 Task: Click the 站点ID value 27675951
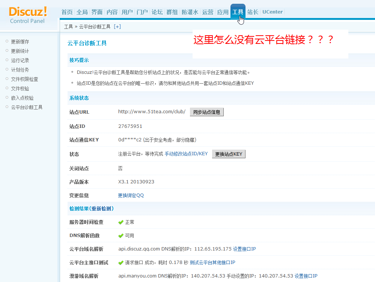coord(130,126)
